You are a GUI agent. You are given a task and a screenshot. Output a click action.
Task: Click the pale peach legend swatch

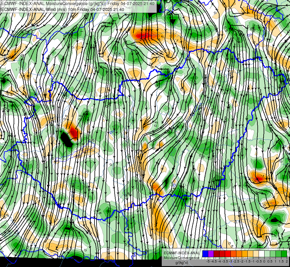click(x=256, y=254)
